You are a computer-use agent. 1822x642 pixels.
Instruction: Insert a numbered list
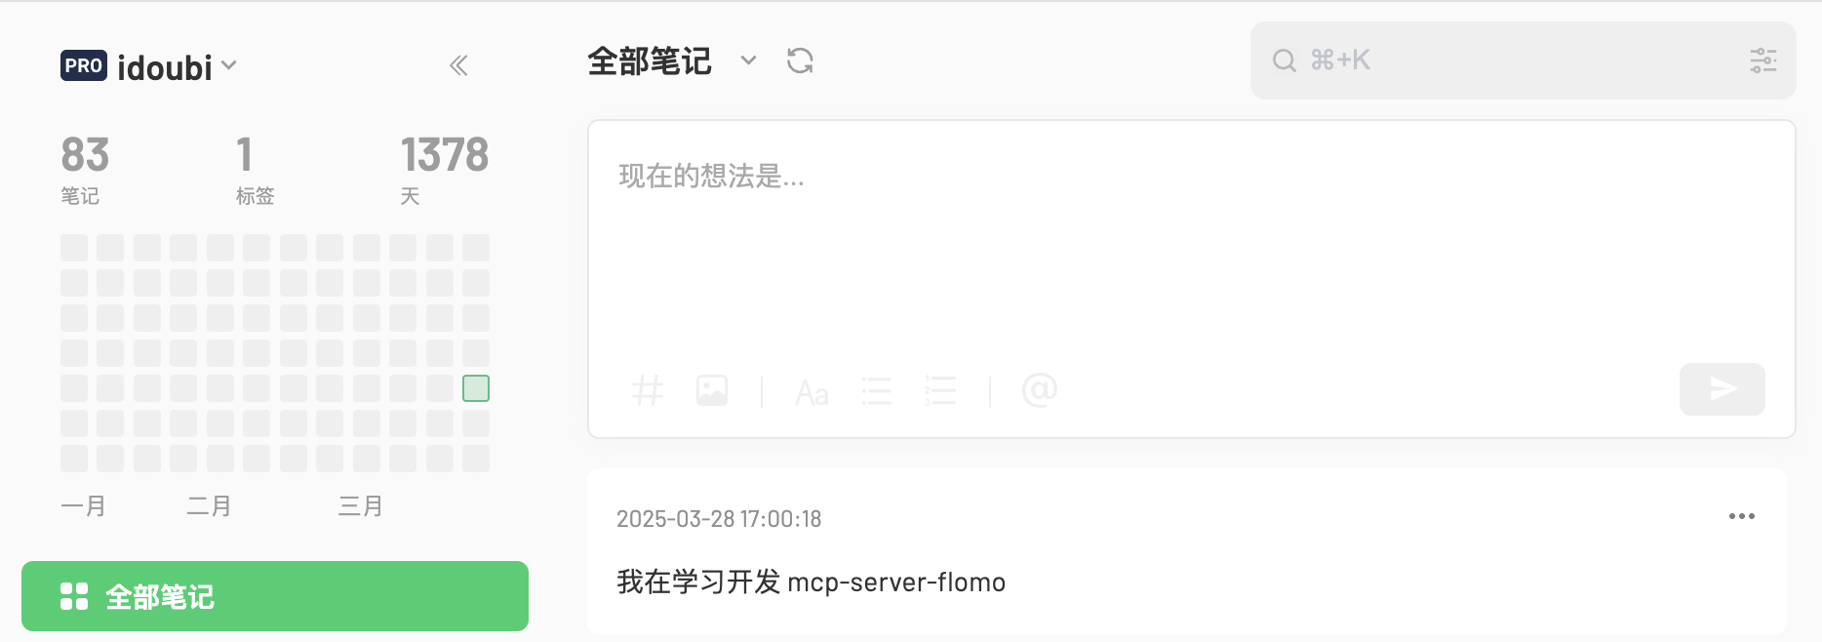[940, 391]
